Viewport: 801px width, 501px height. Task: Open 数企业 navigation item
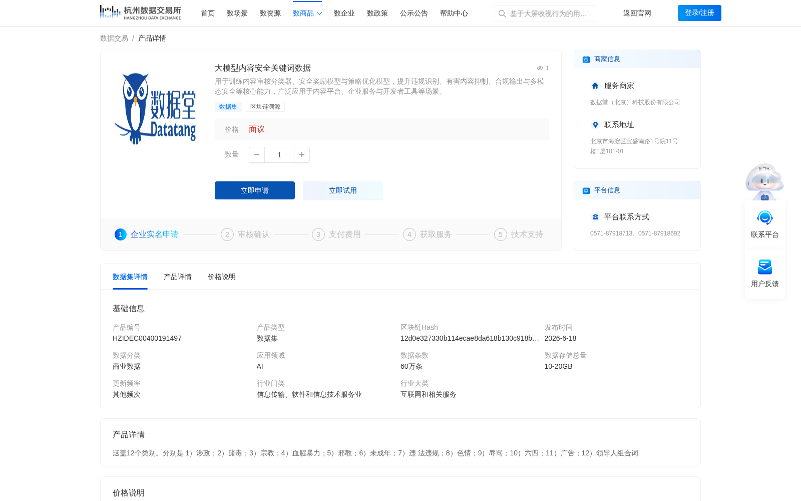344,13
